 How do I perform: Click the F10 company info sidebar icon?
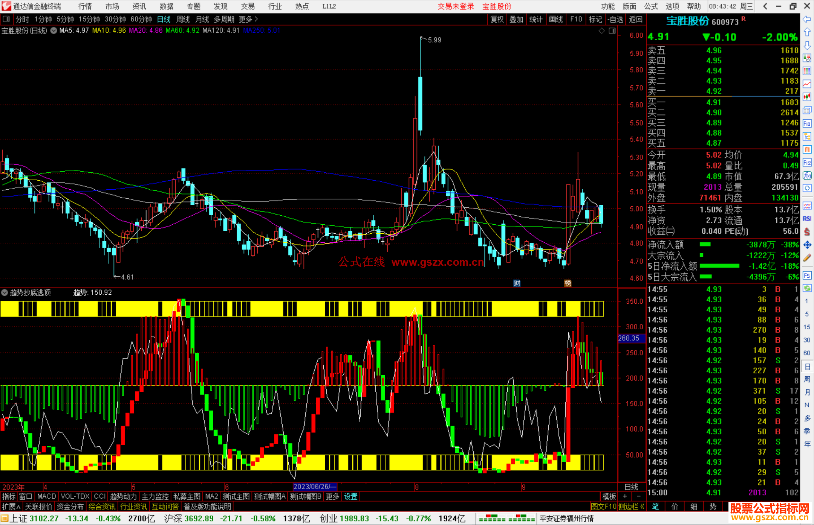coord(807,123)
